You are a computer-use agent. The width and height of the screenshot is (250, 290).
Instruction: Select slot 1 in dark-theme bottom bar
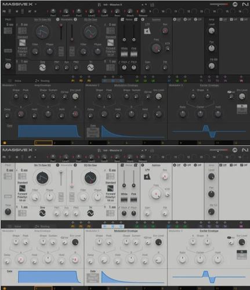click(44, 143)
